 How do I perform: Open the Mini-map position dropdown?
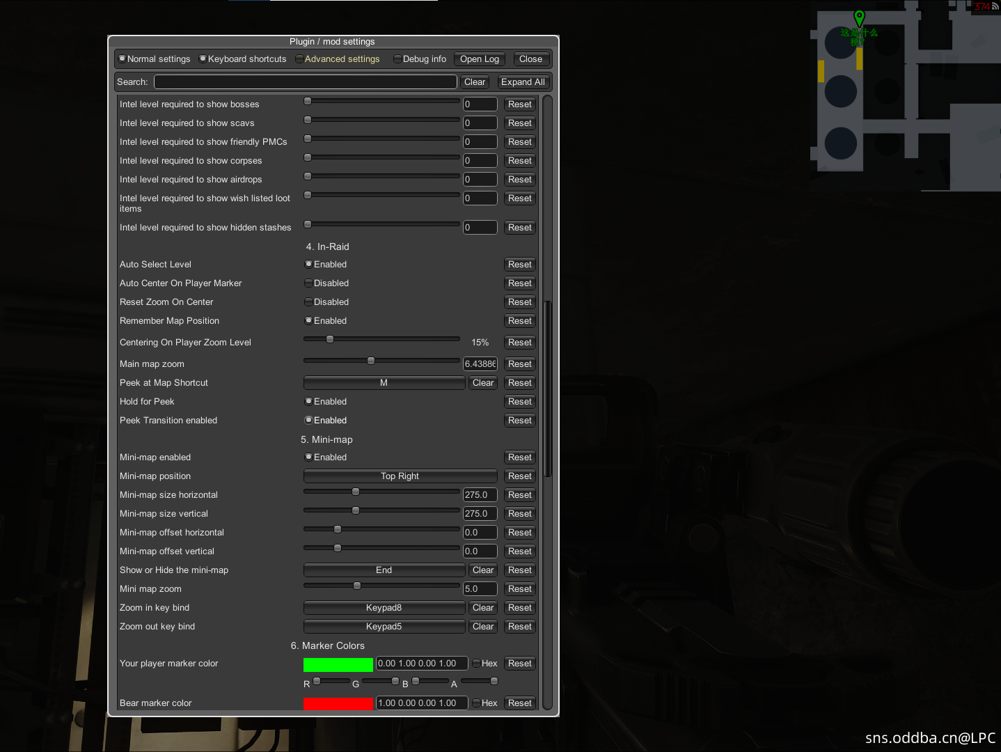(x=400, y=476)
